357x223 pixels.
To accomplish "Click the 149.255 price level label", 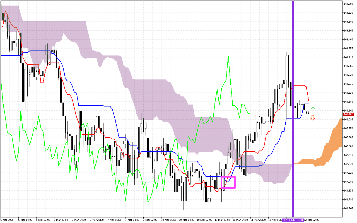I will coord(349,49).
